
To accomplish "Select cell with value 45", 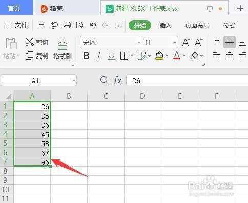I will coord(32,134).
